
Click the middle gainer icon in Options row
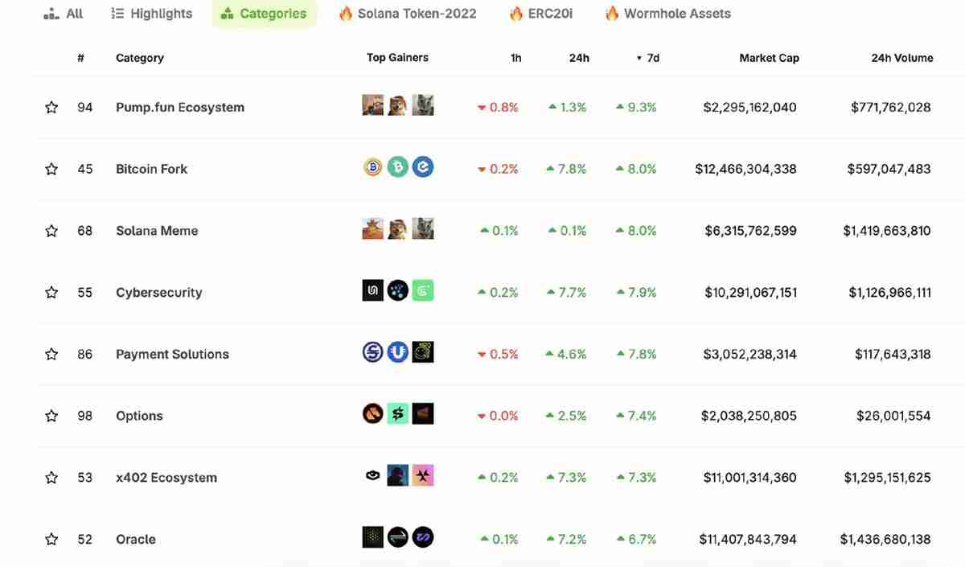pyautogui.click(x=397, y=414)
